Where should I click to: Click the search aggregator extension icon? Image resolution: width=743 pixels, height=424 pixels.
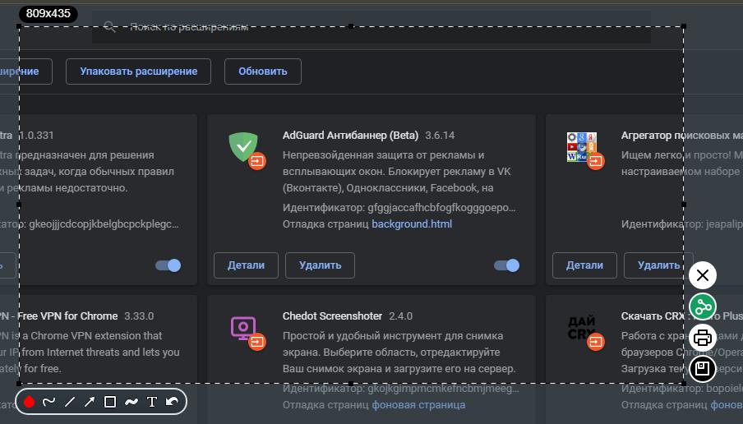pos(581,147)
